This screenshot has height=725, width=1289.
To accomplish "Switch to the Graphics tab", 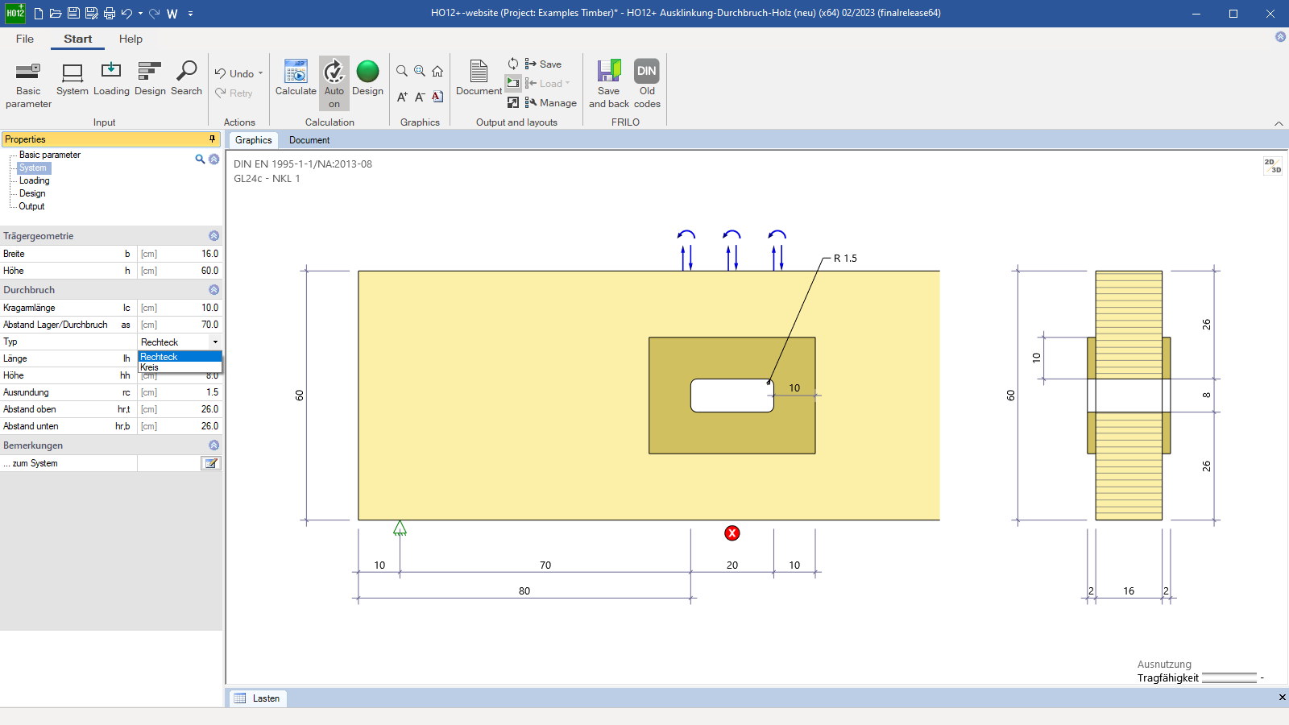I will [x=253, y=140].
